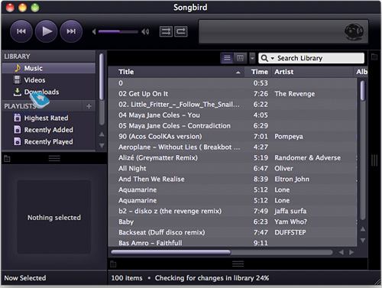382x288 pixels.
Task: Click the "Now Selected" status label
Action: 25,278
